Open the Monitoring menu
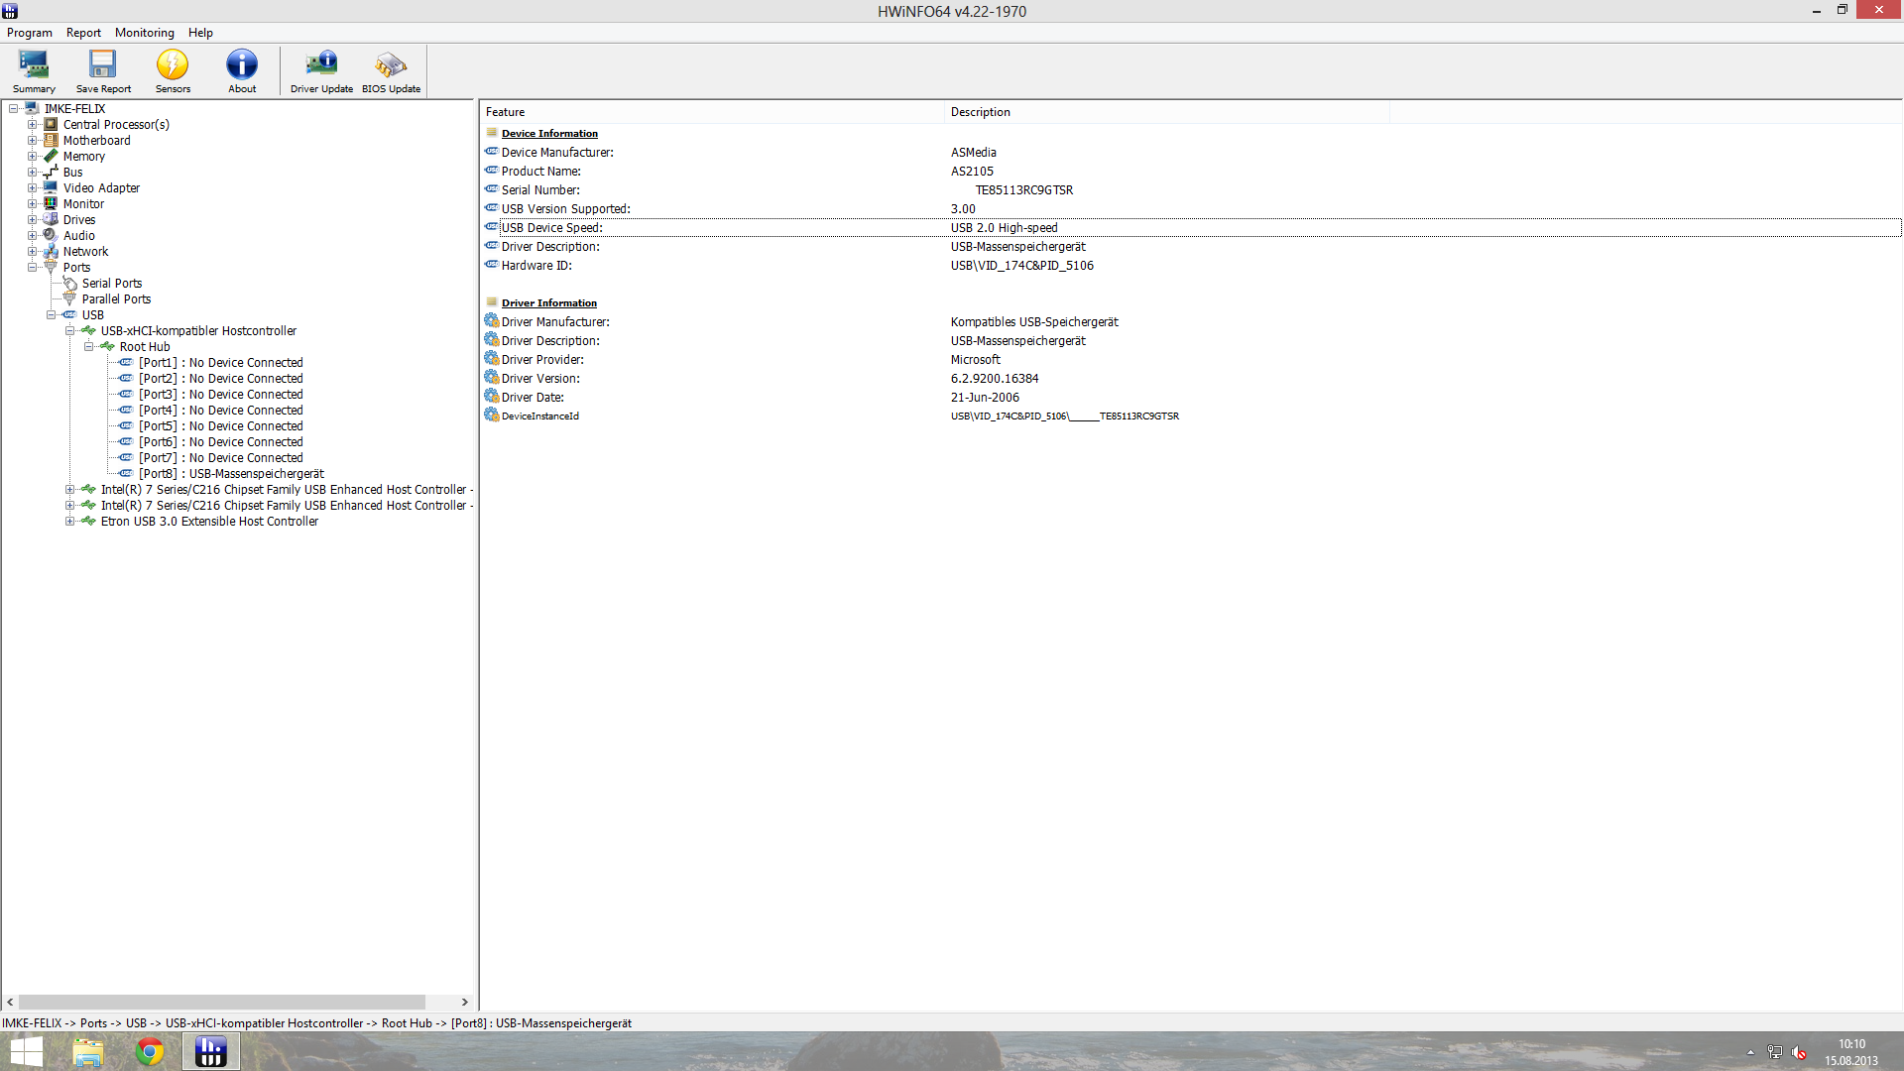Screen dimensions: 1904x1071 click(144, 33)
